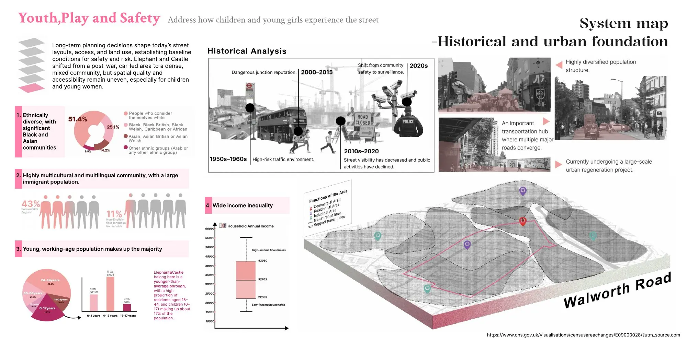Viewport: 687px width, 343px height.
Task: Click the Household Annual Income legend icon
Action: point(223,226)
